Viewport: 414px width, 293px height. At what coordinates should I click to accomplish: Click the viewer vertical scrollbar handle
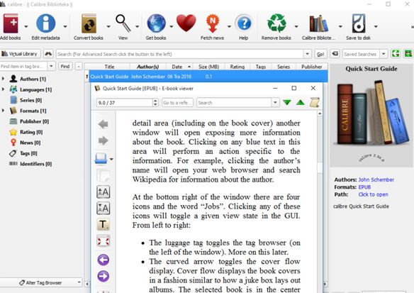[x=320, y=167]
